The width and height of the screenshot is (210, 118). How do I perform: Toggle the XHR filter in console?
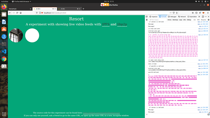pyautogui.click(x=198, y=20)
